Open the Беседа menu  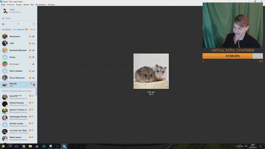(19, 5)
